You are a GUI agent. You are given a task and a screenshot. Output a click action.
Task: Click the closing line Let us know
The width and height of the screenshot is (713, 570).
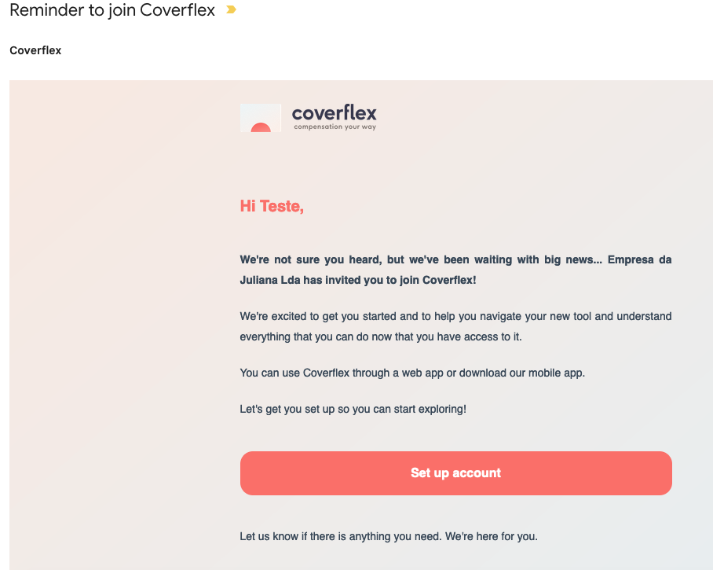tap(389, 536)
